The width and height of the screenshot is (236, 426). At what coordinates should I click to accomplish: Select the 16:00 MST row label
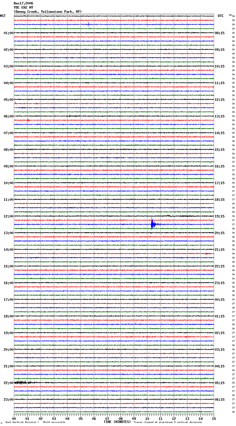click(8, 283)
